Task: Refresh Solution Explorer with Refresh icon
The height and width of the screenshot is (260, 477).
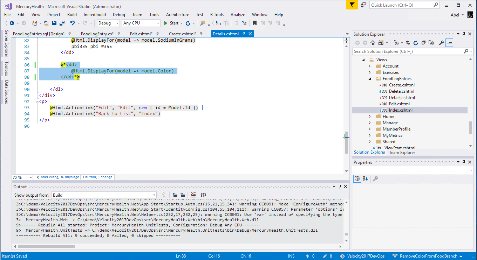Action: (x=416, y=43)
